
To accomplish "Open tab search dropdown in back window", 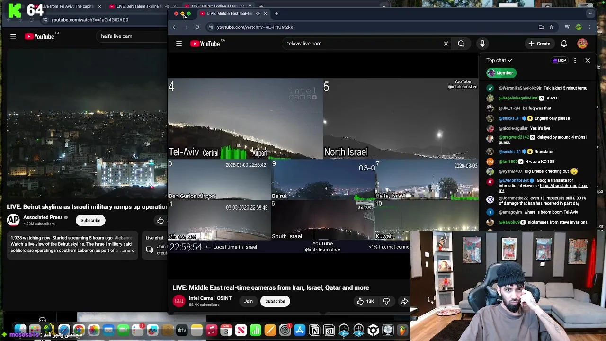I will [384, 6].
